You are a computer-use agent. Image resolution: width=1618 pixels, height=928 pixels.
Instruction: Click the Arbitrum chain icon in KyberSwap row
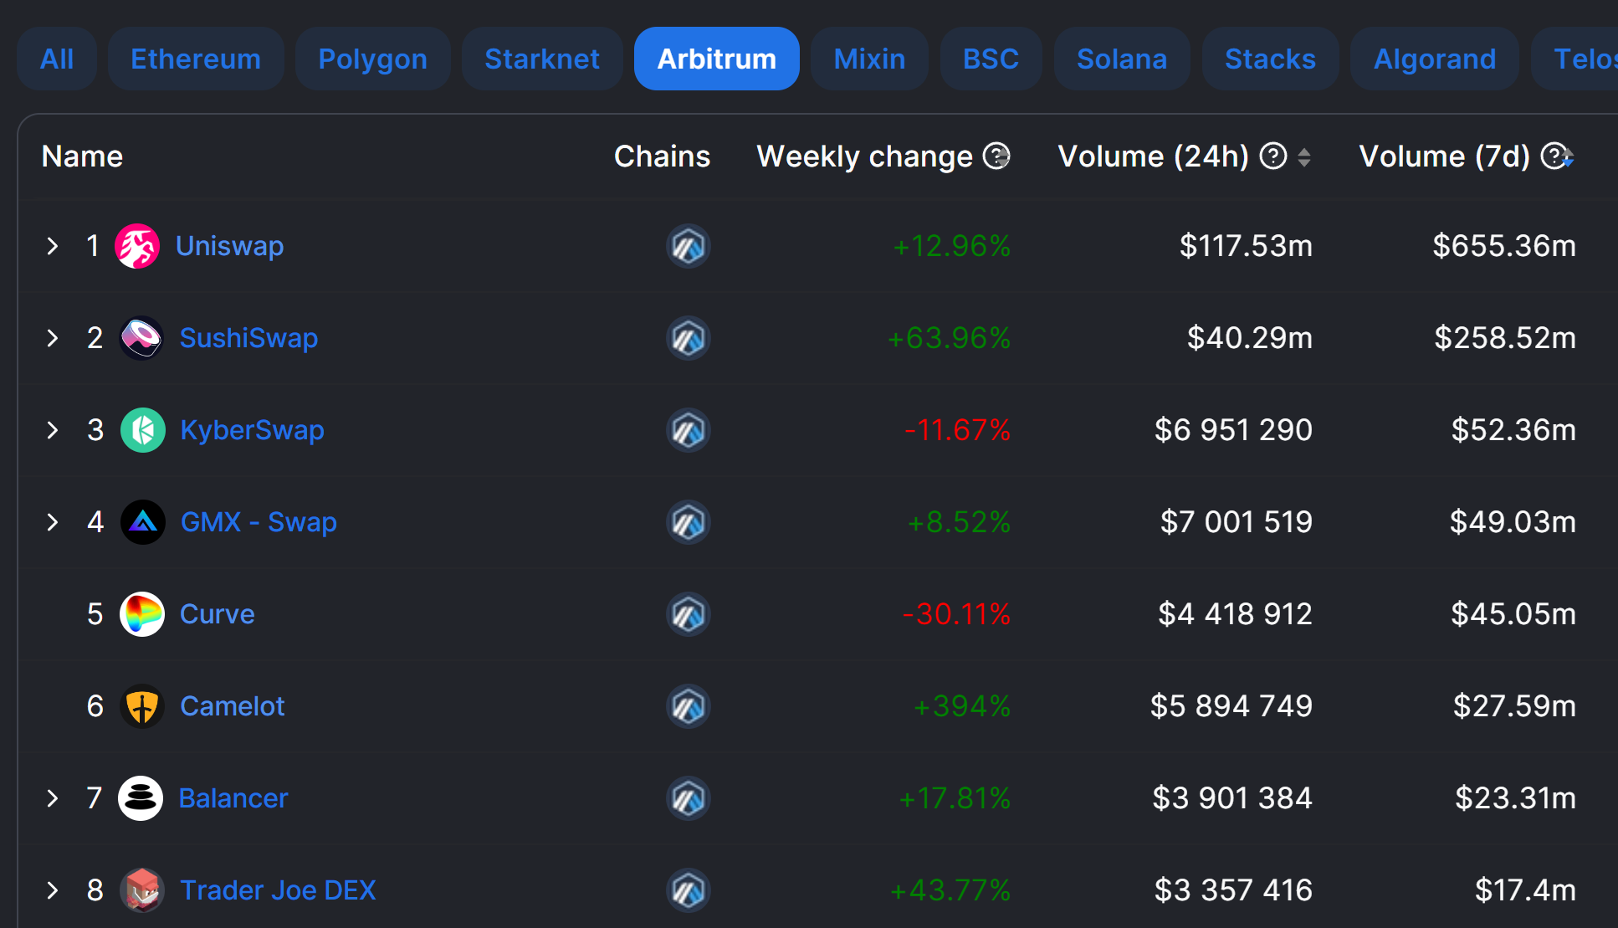pos(689,430)
